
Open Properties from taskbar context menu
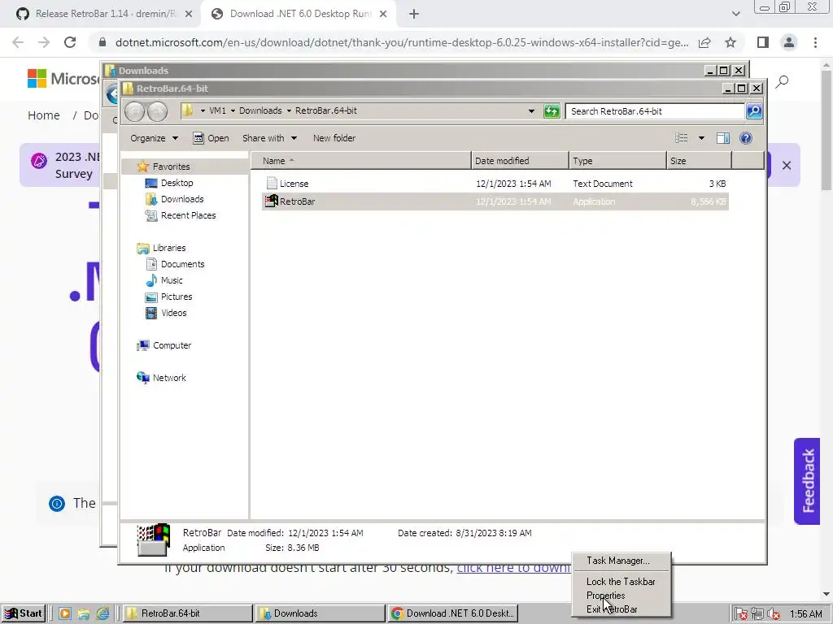(x=605, y=596)
